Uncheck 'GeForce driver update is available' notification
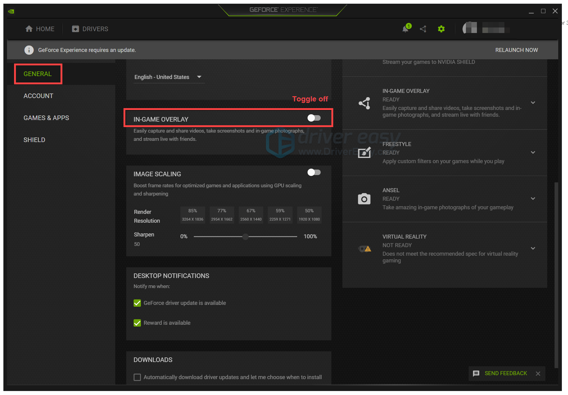The height and width of the screenshot is (395, 568). click(x=137, y=303)
